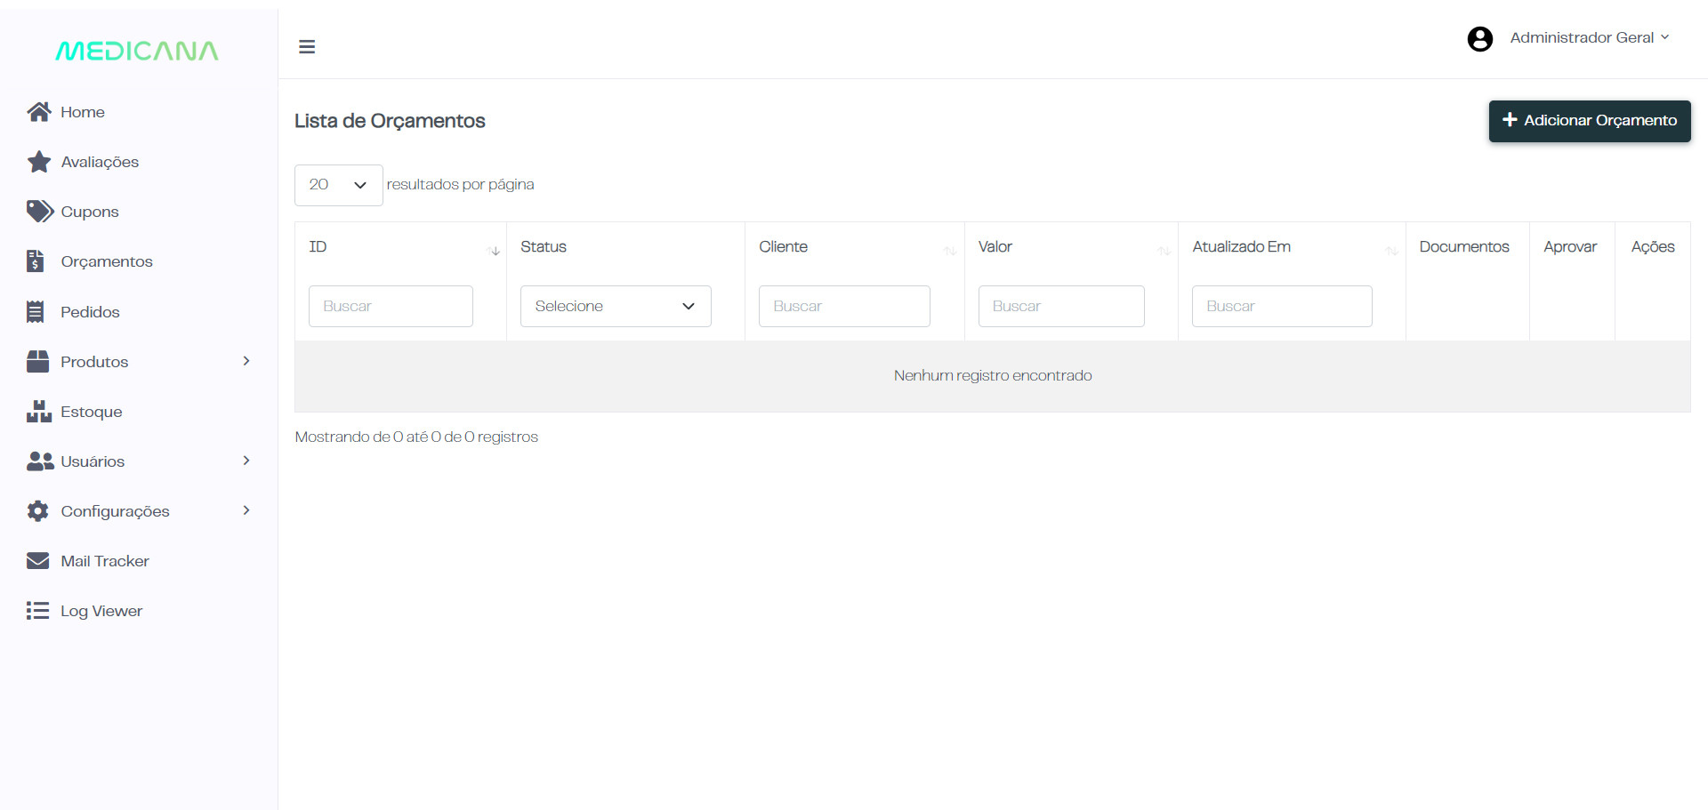Go to Orçamentos menu item

point(106,261)
